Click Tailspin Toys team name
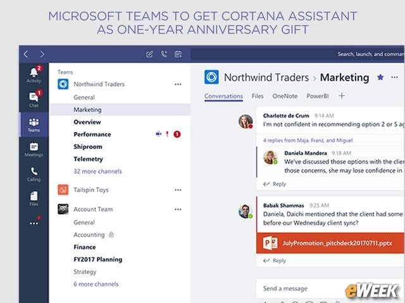 pos(91,190)
